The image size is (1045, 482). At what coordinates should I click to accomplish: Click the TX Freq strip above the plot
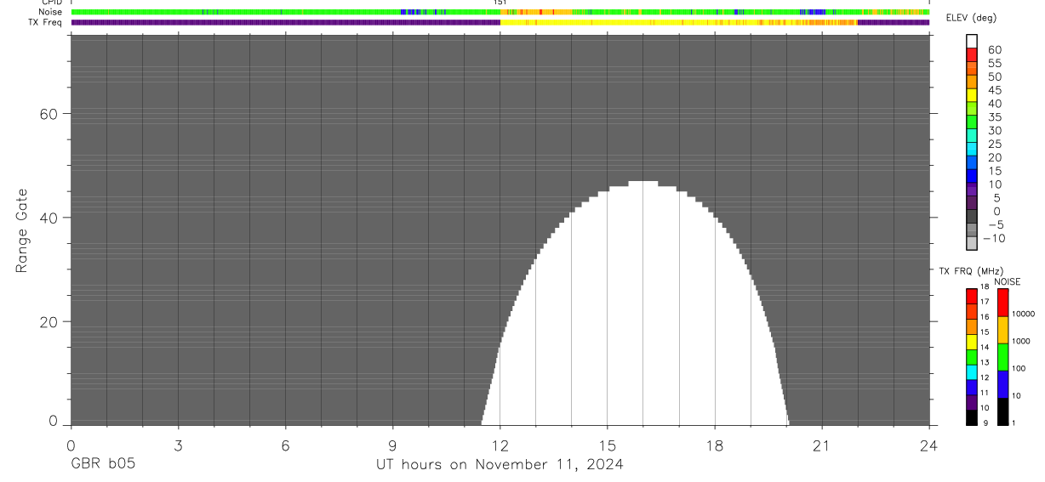pos(500,22)
